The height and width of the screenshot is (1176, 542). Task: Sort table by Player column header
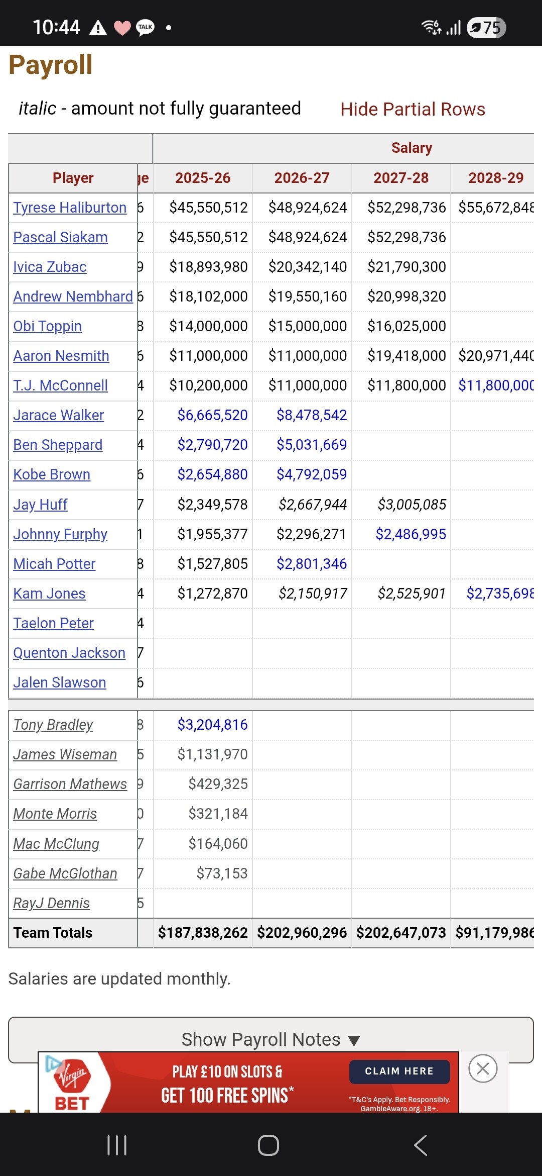click(73, 178)
